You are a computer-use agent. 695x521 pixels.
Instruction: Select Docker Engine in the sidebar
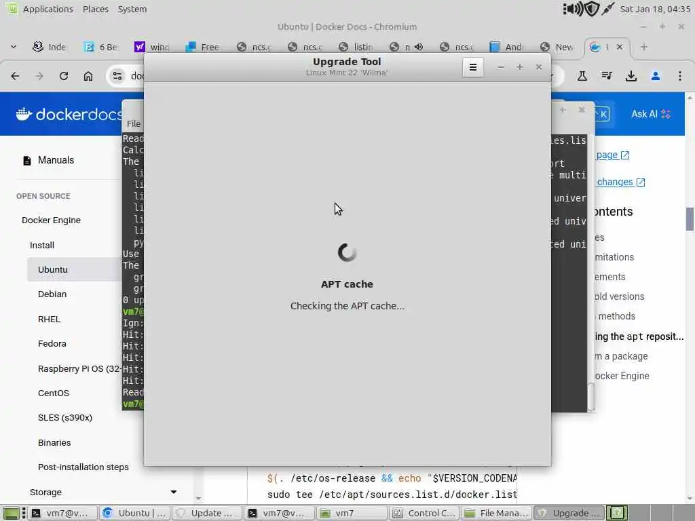point(51,220)
